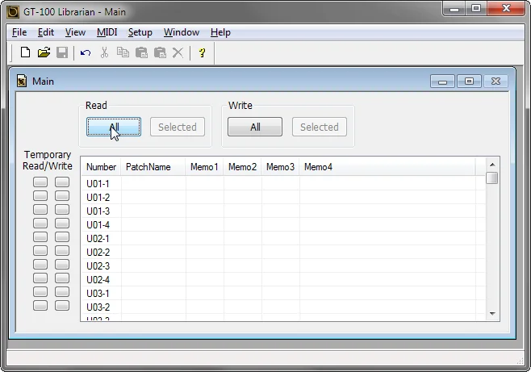The image size is (531, 372).
Task: Click the Undo arrow icon
Action: tap(86, 52)
